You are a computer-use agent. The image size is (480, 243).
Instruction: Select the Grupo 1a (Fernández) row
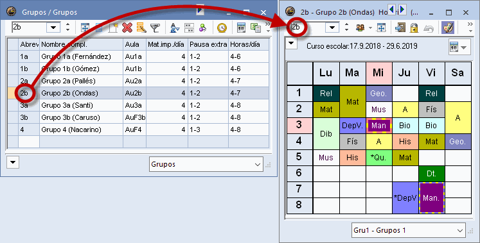[138, 57]
